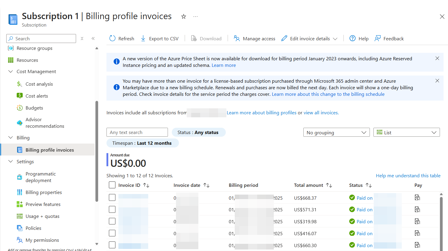The image size is (448, 251).
Task: Select the checkbox for the US$660.30 invoice
Action: (x=112, y=245)
